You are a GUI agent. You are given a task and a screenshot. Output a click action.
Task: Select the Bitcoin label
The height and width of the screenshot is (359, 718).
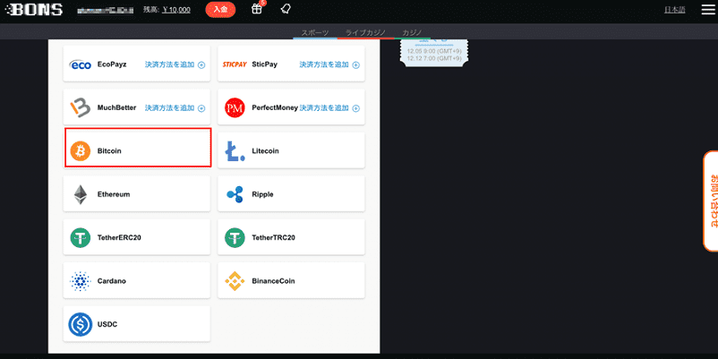109,151
